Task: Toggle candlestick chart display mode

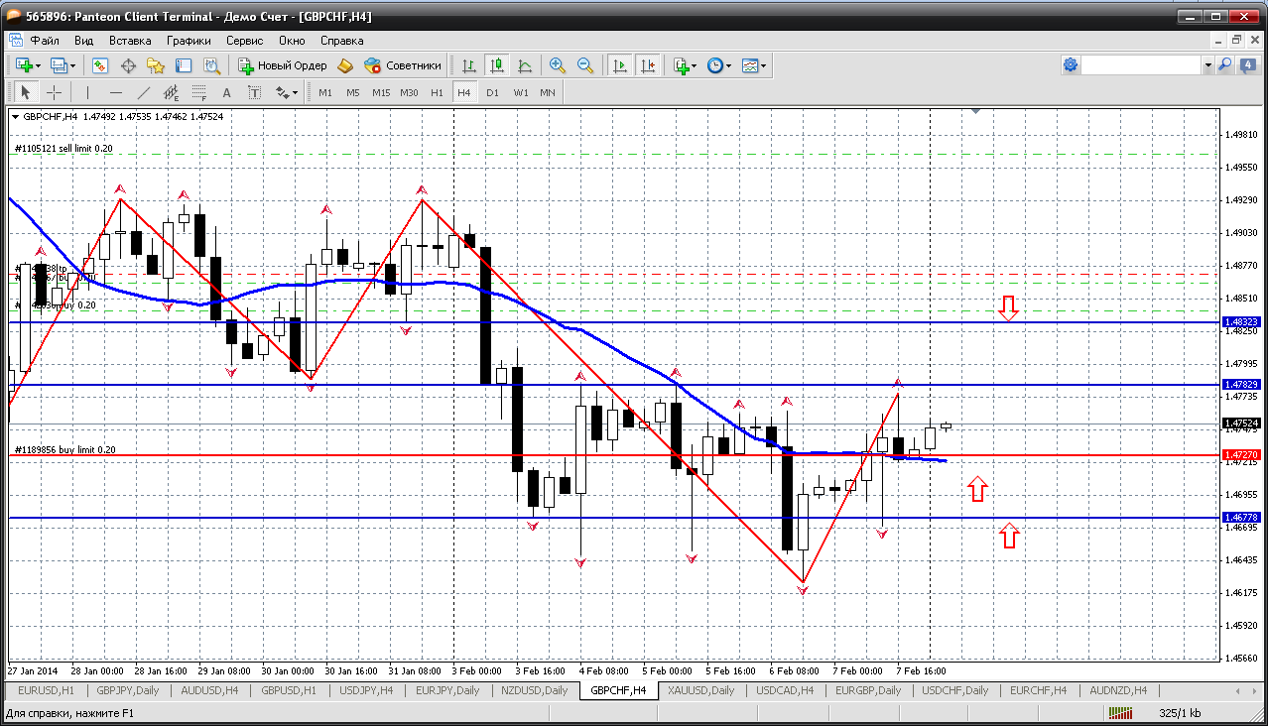Action: 496,65
